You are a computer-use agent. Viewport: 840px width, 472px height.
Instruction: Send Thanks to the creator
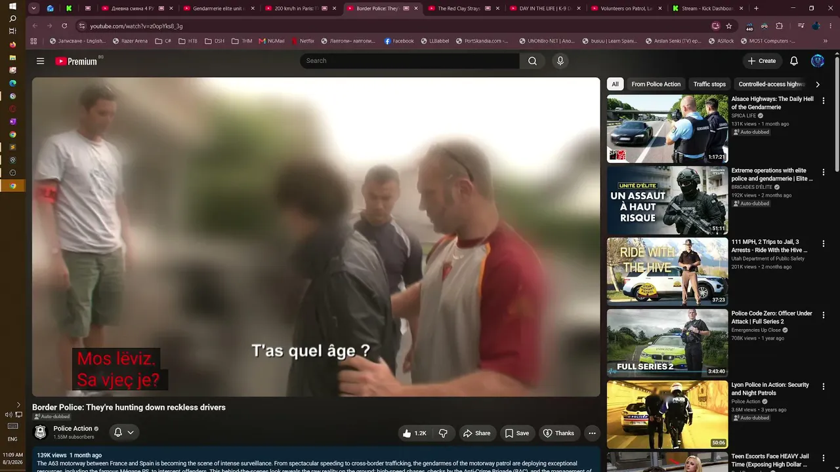pyautogui.click(x=558, y=433)
